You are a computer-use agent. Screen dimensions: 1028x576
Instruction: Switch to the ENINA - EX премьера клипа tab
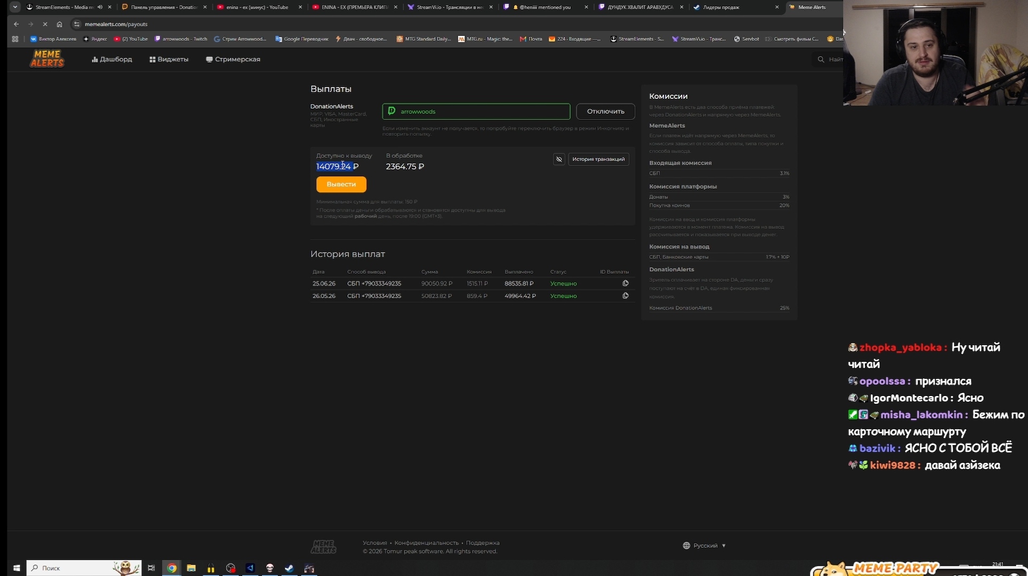pyautogui.click(x=354, y=7)
